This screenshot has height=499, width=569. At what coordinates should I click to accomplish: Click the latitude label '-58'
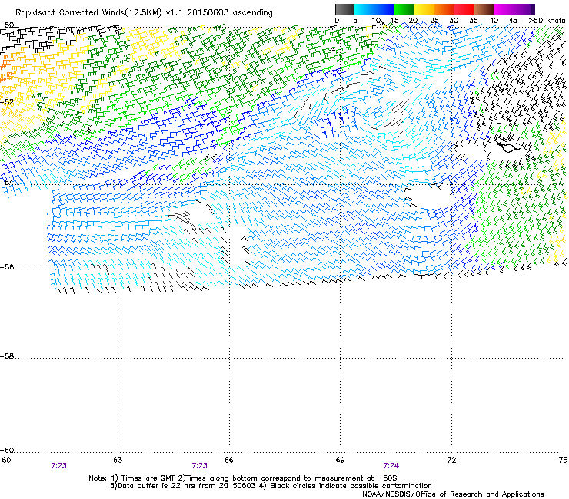coord(7,356)
